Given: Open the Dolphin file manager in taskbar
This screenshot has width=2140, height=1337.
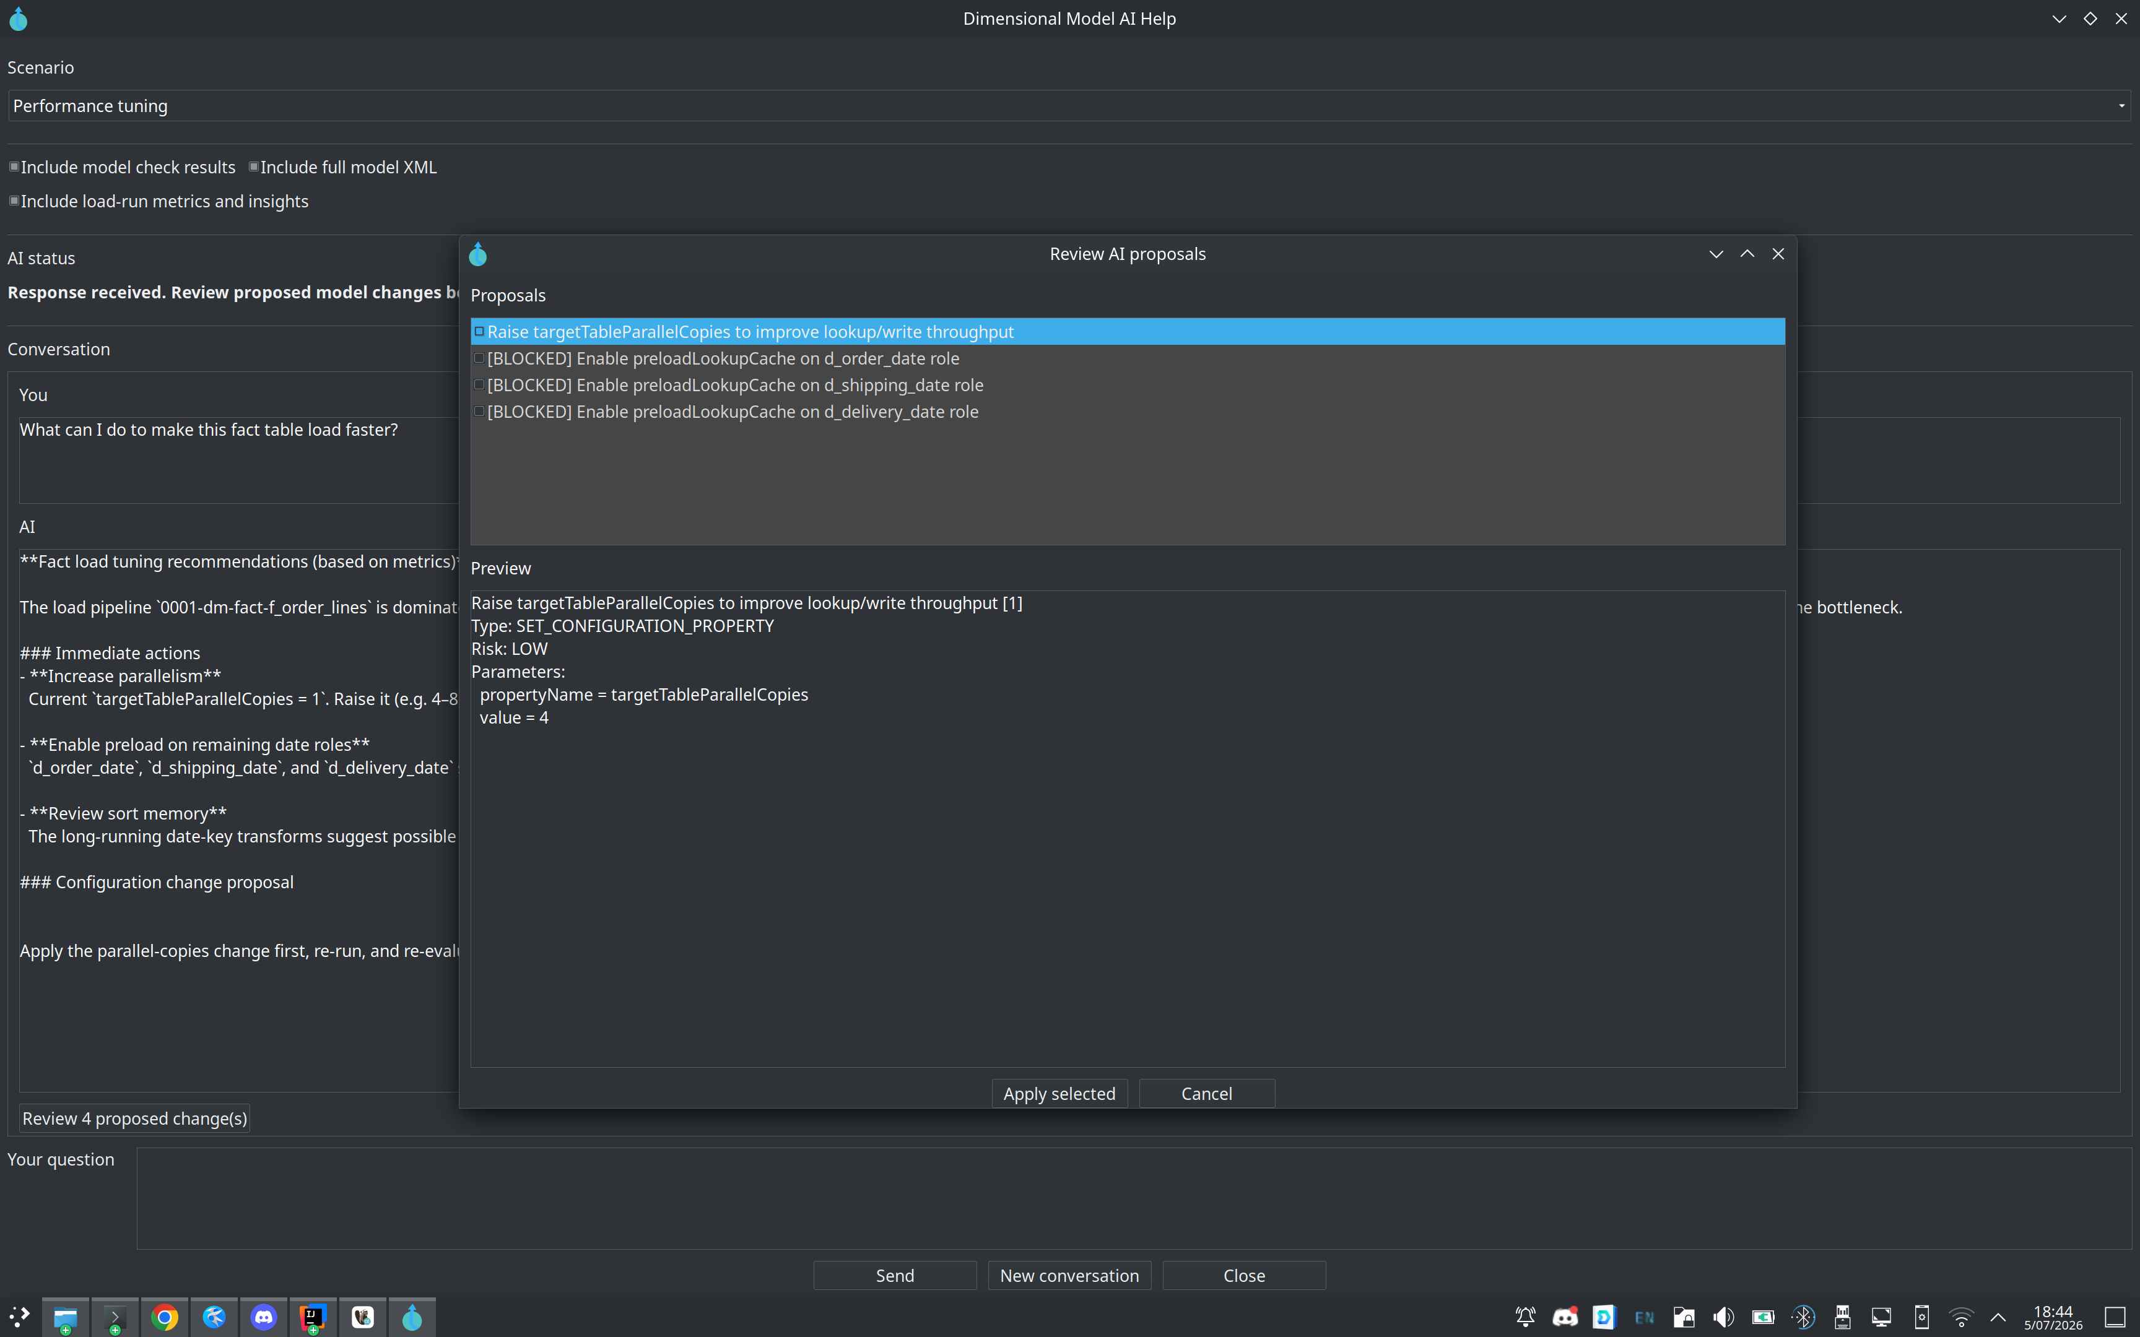Looking at the screenshot, I should click(66, 1318).
